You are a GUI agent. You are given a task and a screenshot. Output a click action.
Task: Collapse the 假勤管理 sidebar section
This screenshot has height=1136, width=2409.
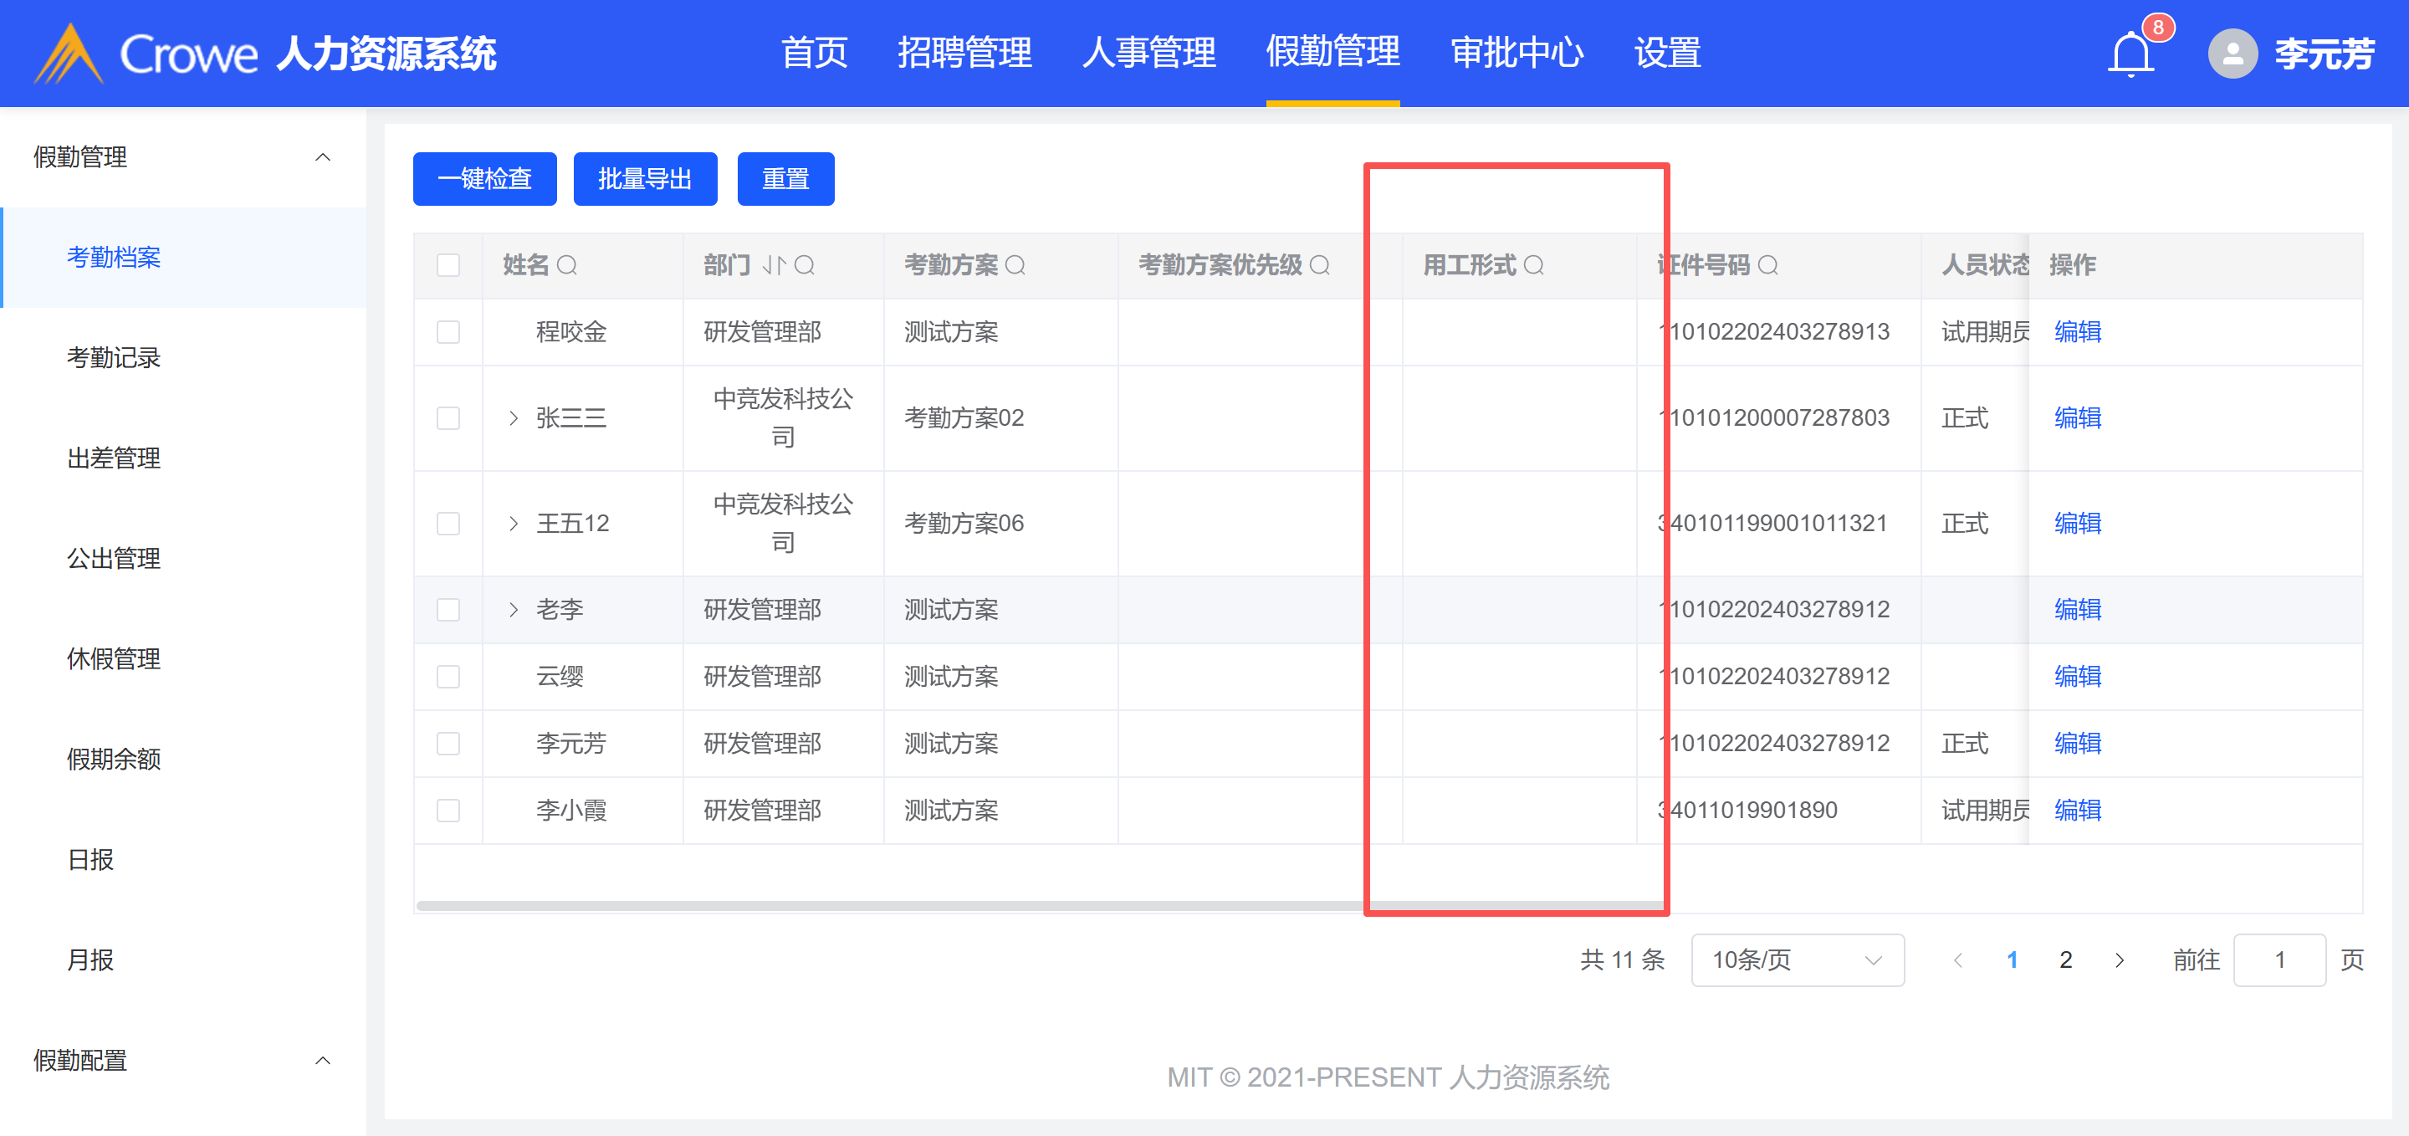pyautogui.click(x=322, y=157)
